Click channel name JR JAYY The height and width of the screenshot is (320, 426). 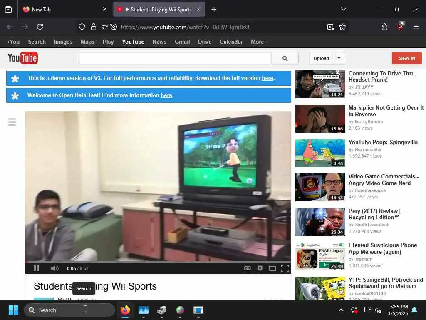pos(364,87)
